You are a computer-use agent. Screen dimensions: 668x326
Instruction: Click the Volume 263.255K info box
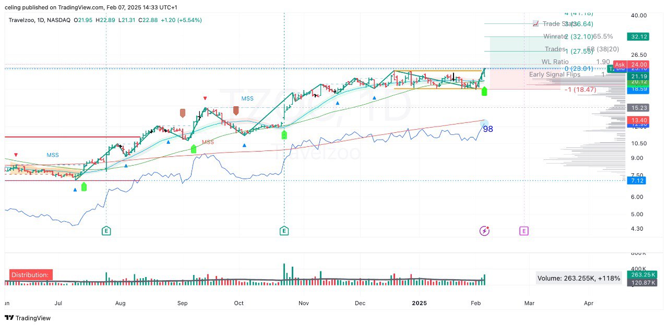point(579,278)
